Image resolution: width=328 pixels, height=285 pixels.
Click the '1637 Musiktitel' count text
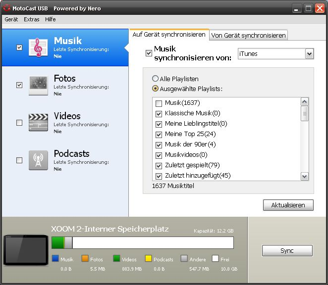click(x=173, y=186)
